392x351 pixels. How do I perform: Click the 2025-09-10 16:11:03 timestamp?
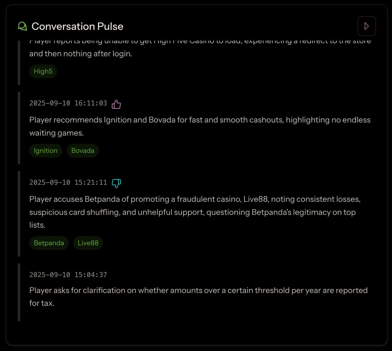(x=68, y=103)
